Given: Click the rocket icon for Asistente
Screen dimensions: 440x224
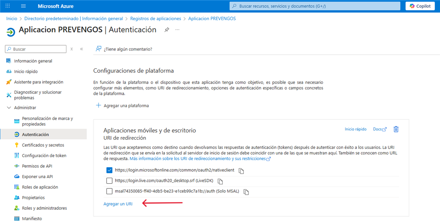Looking at the screenshot, I should pos(9,82).
